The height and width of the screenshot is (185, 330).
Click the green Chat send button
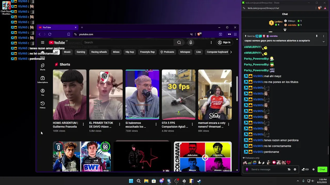[x=323, y=169]
